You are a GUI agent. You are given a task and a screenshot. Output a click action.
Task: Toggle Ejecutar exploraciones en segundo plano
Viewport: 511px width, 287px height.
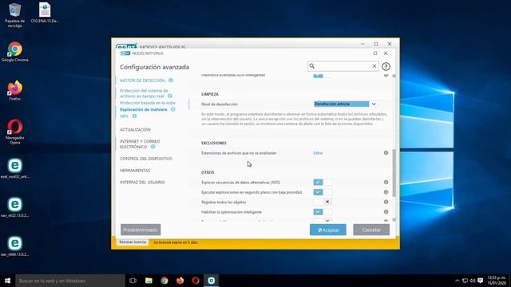[x=323, y=192]
